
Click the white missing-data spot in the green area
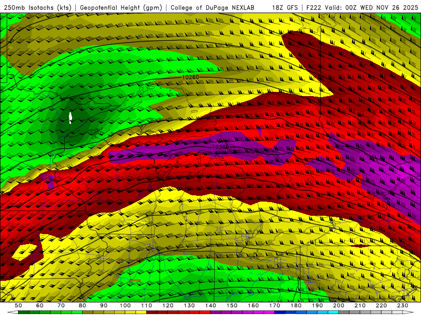(71, 118)
